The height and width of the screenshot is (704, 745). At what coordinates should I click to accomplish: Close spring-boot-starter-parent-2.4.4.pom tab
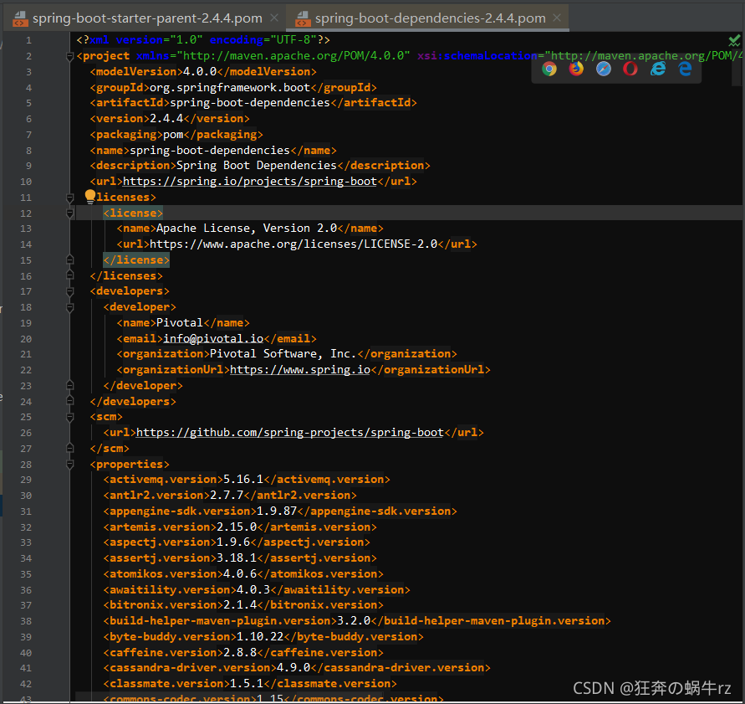click(274, 18)
